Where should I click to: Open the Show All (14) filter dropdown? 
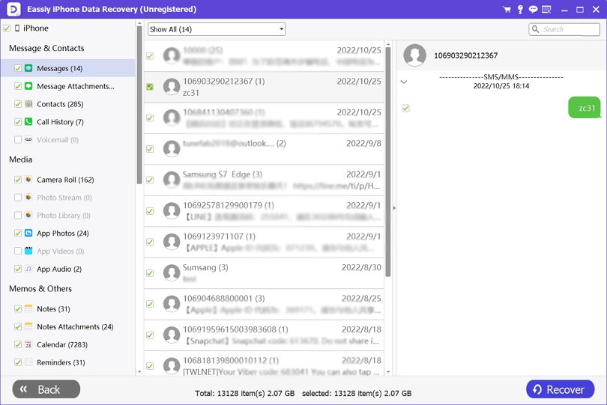click(217, 29)
